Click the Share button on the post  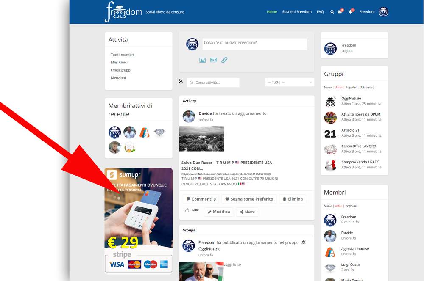pyautogui.click(x=247, y=212)
